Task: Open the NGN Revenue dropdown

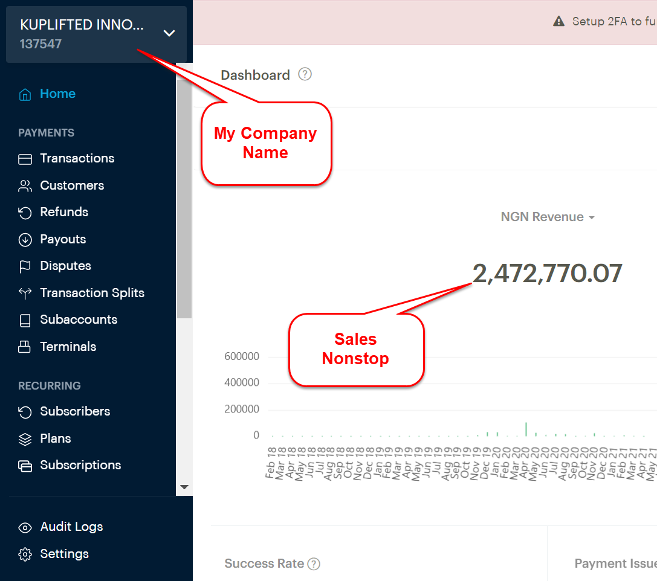Action: (548, 217)
